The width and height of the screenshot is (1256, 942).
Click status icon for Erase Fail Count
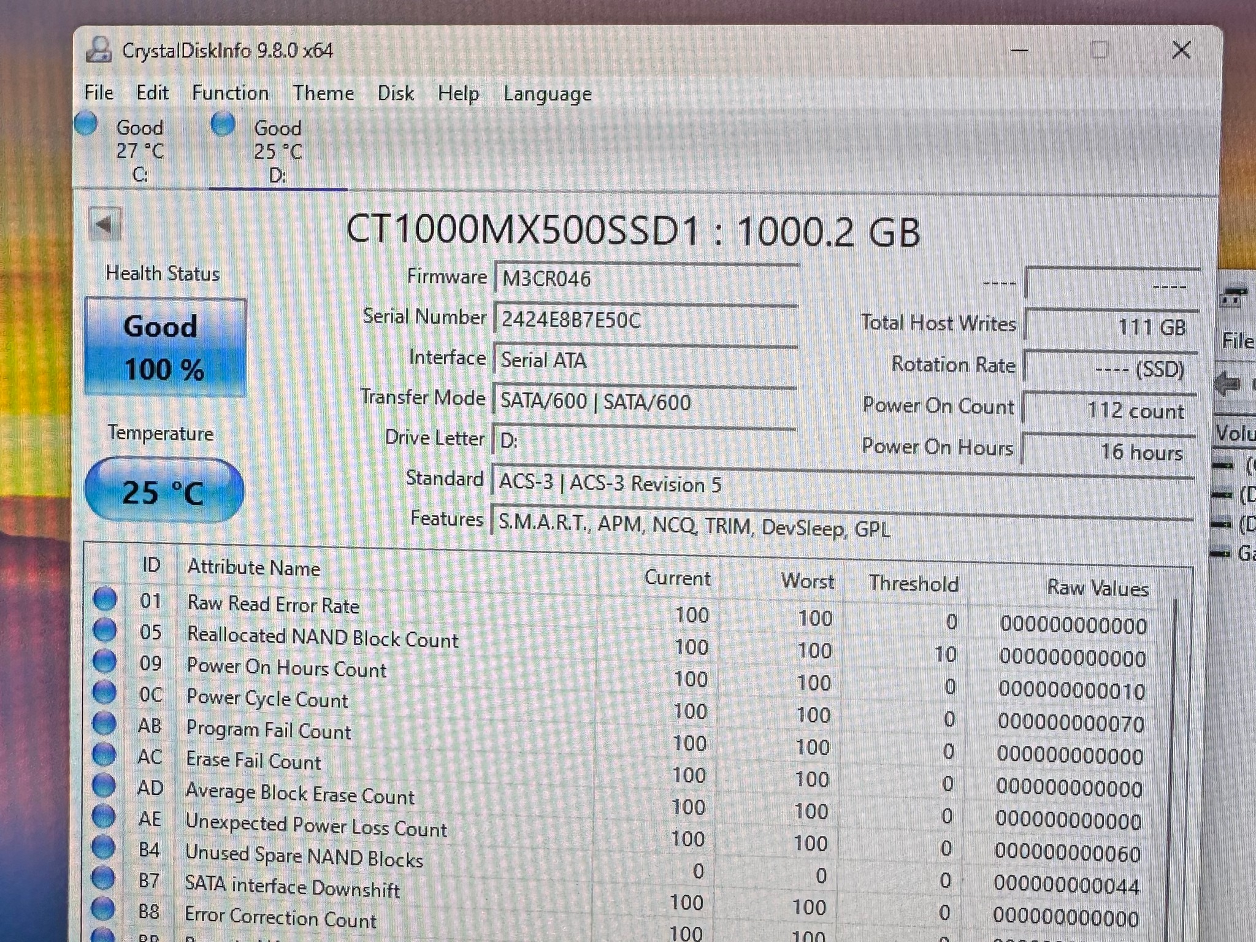[x=104, y=754]
